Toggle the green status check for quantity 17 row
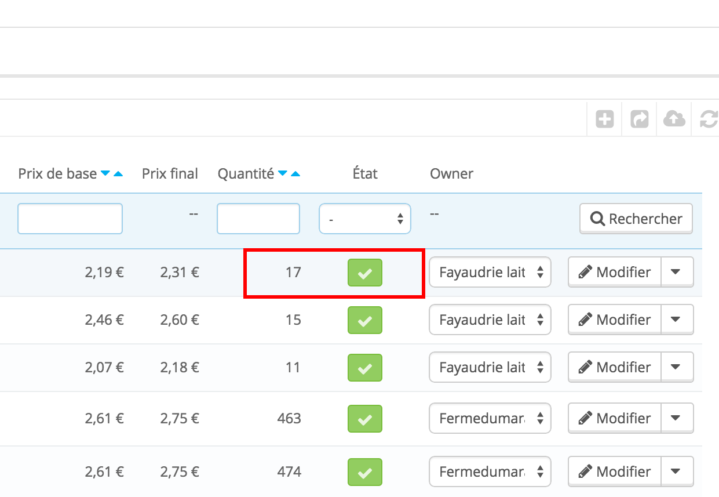Image resolution: width=719 pixels, height=497 pixels. coord(365,273)
